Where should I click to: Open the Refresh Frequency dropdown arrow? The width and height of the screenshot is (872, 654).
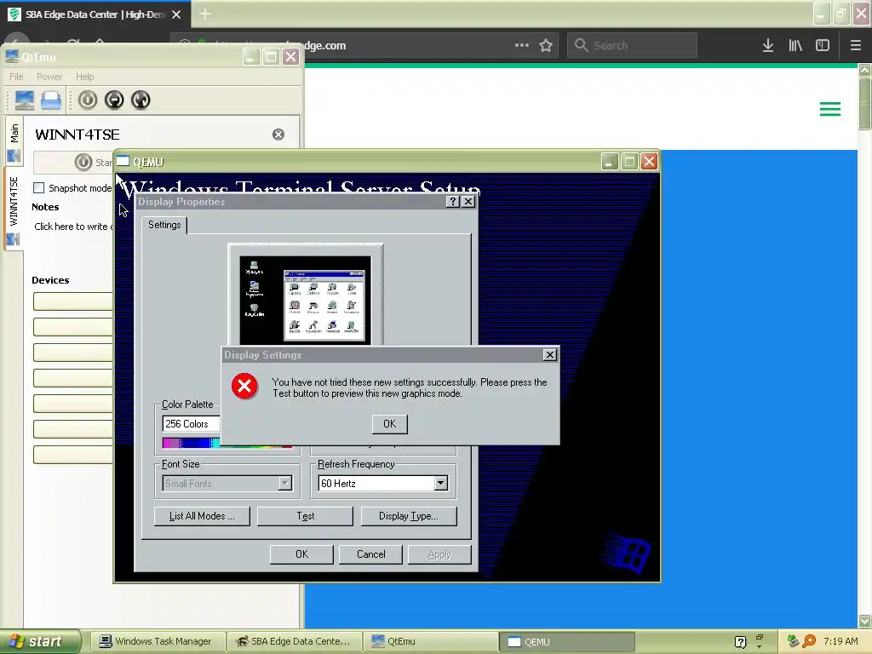pos(440,484)
